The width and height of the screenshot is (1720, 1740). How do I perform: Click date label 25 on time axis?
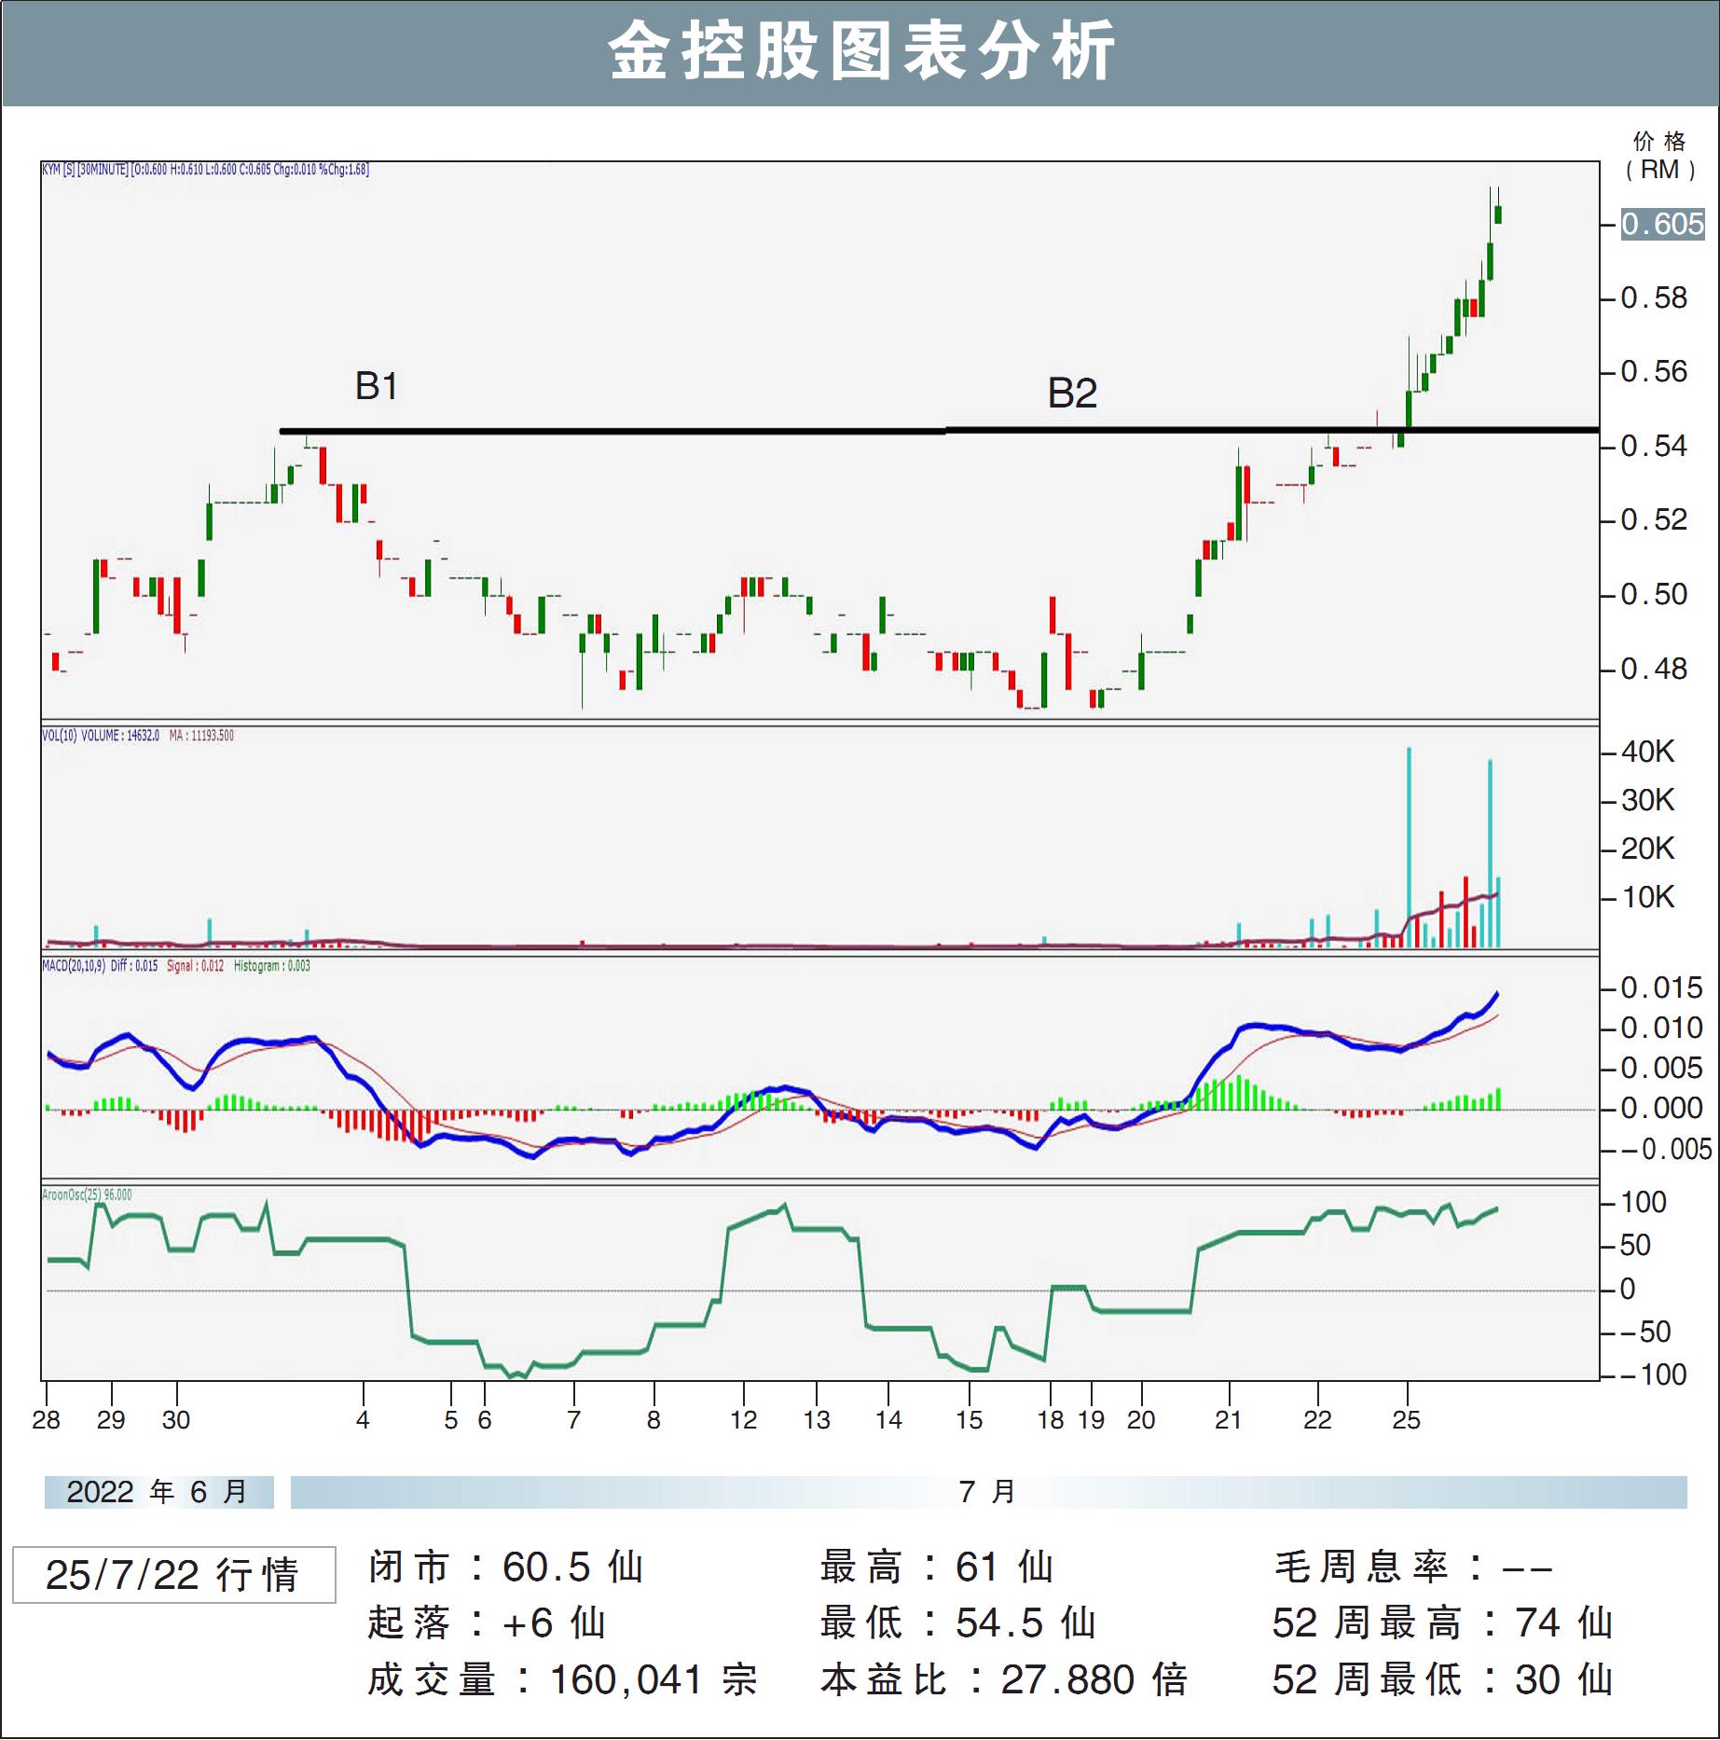[x=1406, y=1420]
